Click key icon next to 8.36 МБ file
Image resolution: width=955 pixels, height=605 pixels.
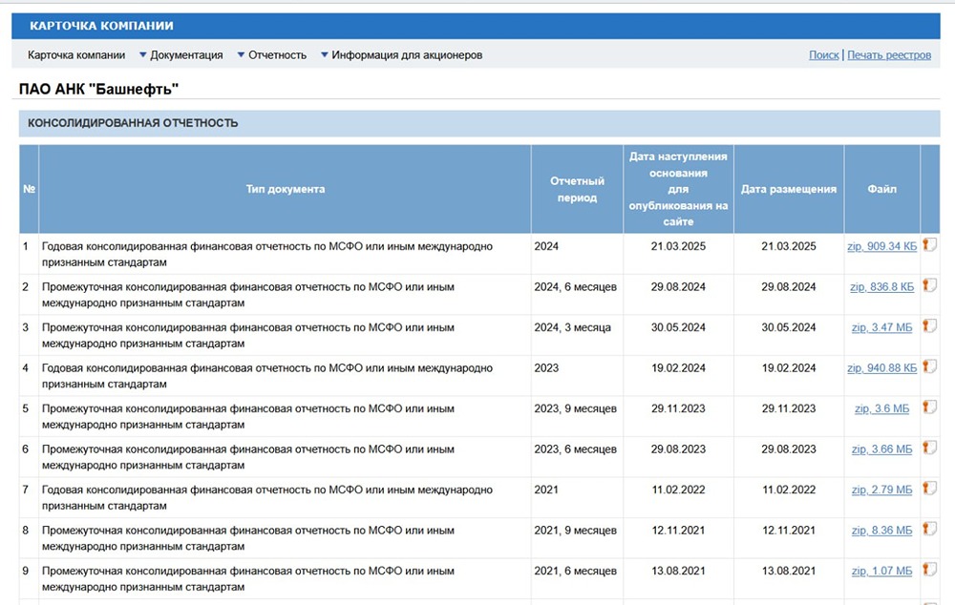point(929,529)
